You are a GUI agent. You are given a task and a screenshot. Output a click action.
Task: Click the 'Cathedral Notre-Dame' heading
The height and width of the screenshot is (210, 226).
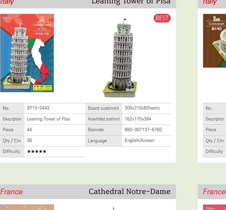point(130,192)
